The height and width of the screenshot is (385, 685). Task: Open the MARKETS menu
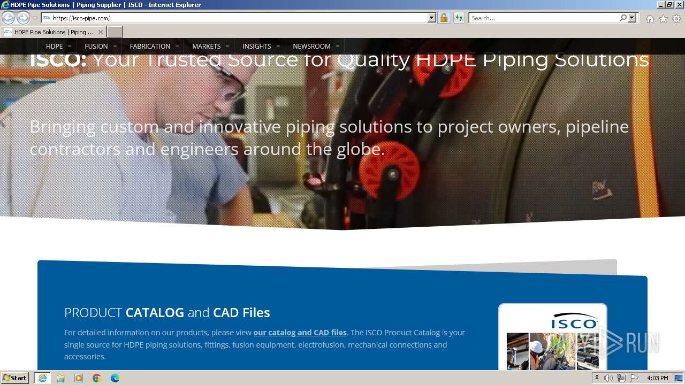click(207, 46)
